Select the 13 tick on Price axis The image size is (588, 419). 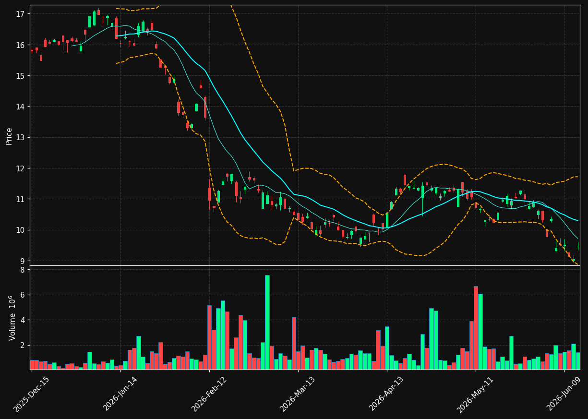coord(20,137)
